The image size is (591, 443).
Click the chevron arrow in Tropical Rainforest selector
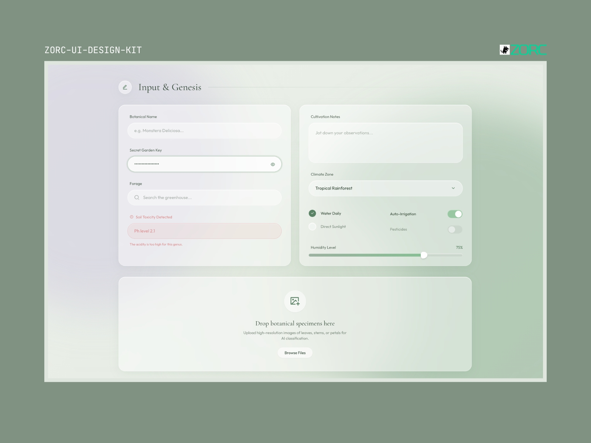453,188
